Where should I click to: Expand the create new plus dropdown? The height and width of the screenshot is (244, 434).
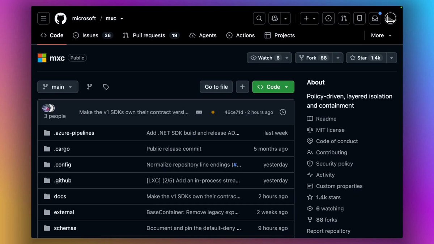(310, 18)
